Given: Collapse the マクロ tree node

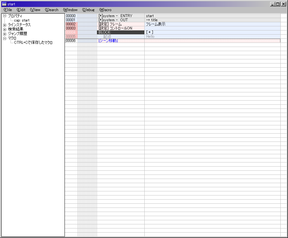Looking at the screenshot, I should click(4, 38).
